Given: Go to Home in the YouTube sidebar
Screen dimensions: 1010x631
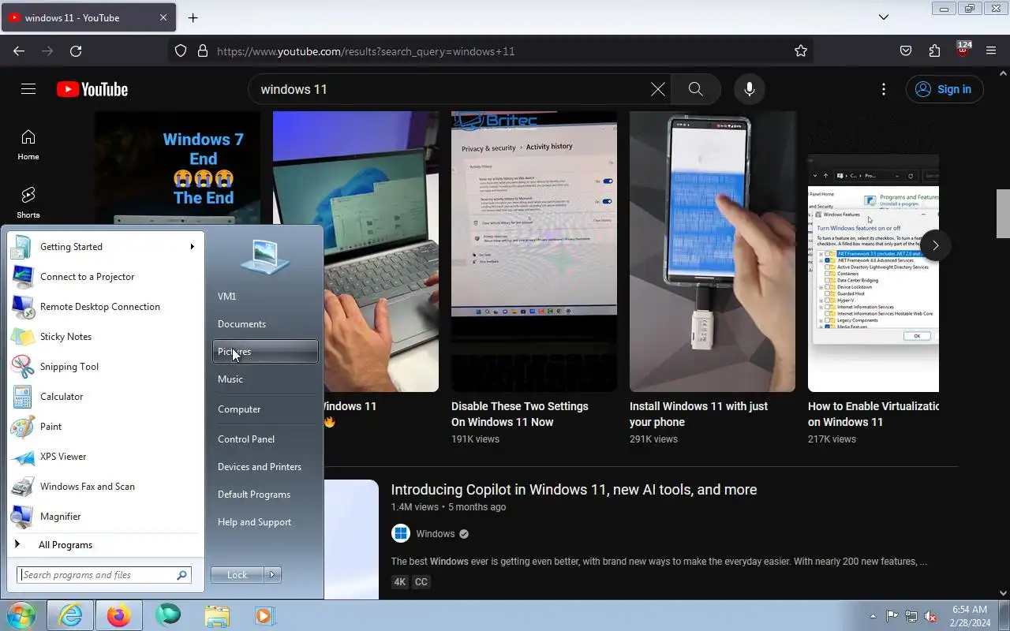Looking at the screenshot, I should (x=28, y=144).
